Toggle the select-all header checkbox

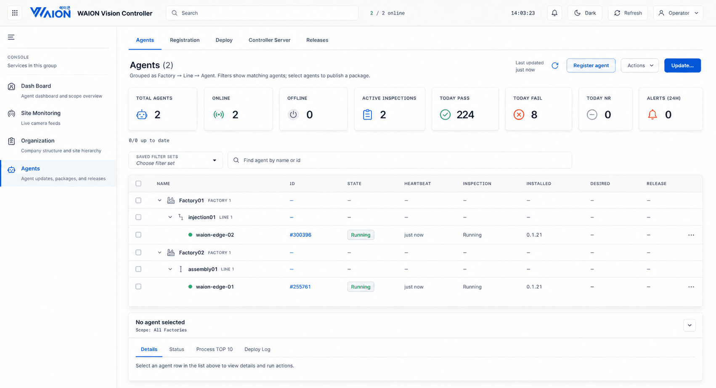click(138, 184)
